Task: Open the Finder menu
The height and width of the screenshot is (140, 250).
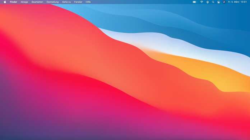Action: click(x=13, y=2)
